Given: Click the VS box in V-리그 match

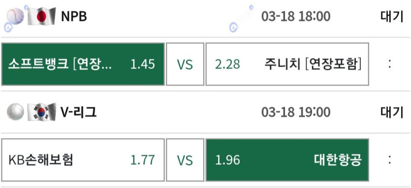Looking at the screenshot, I should (185, 160).
